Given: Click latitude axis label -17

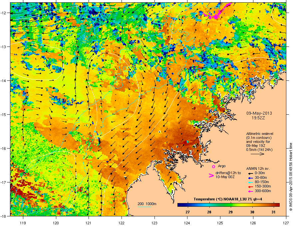Looking at the screenshot, I should click(3, 182).
